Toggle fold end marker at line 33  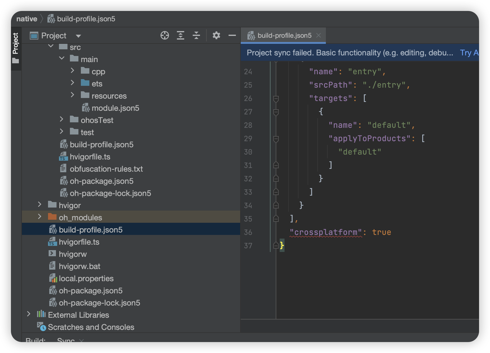coord(276,192)
